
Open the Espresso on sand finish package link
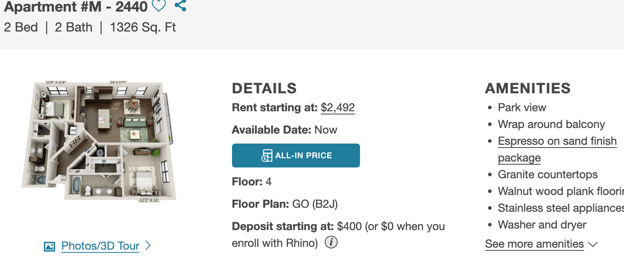click(x=557, y=150)
